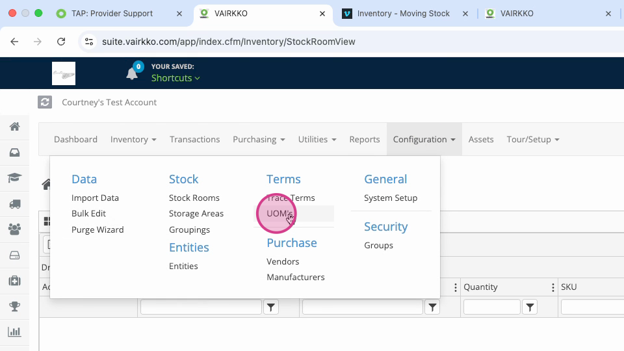The image size is (624, 351).
Task: Click the filter icon for Quantity column
Action: [530, 307]
